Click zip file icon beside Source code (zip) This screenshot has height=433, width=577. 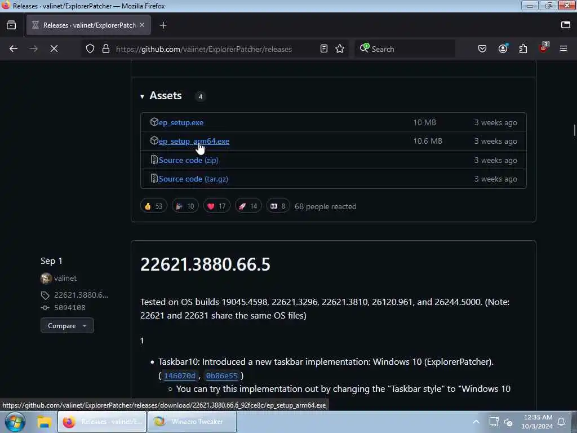154,160
